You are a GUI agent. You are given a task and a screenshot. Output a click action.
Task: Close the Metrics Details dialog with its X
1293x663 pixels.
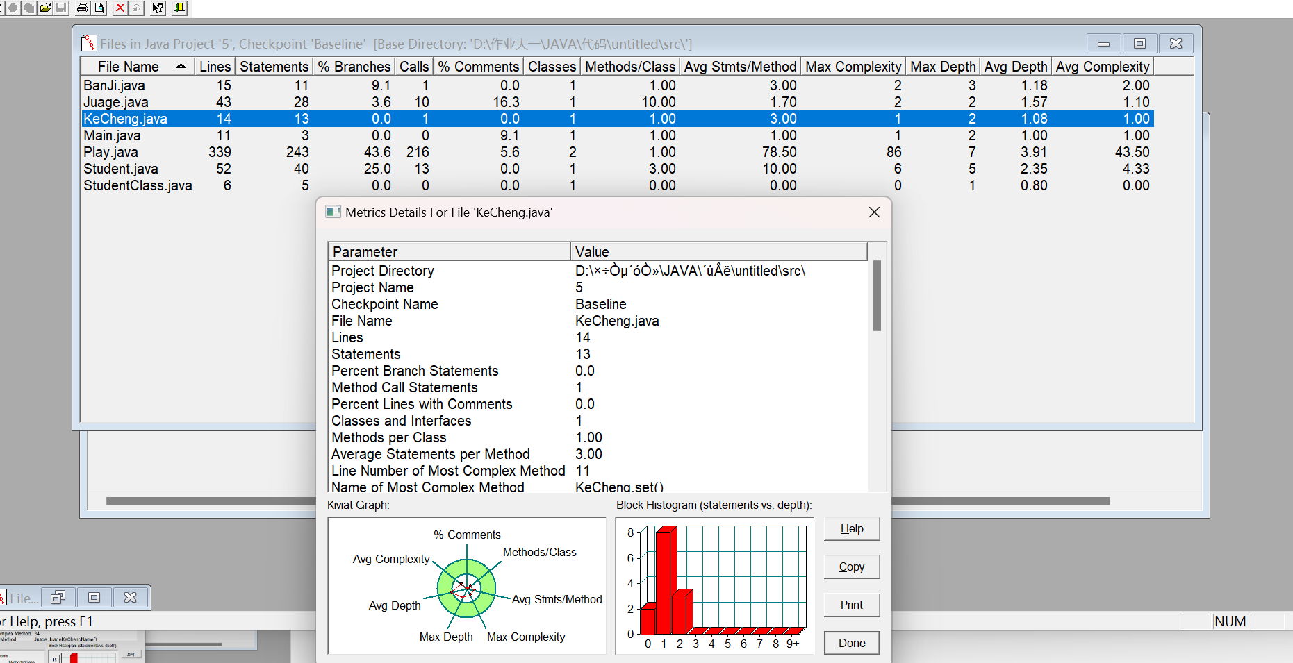874,212
